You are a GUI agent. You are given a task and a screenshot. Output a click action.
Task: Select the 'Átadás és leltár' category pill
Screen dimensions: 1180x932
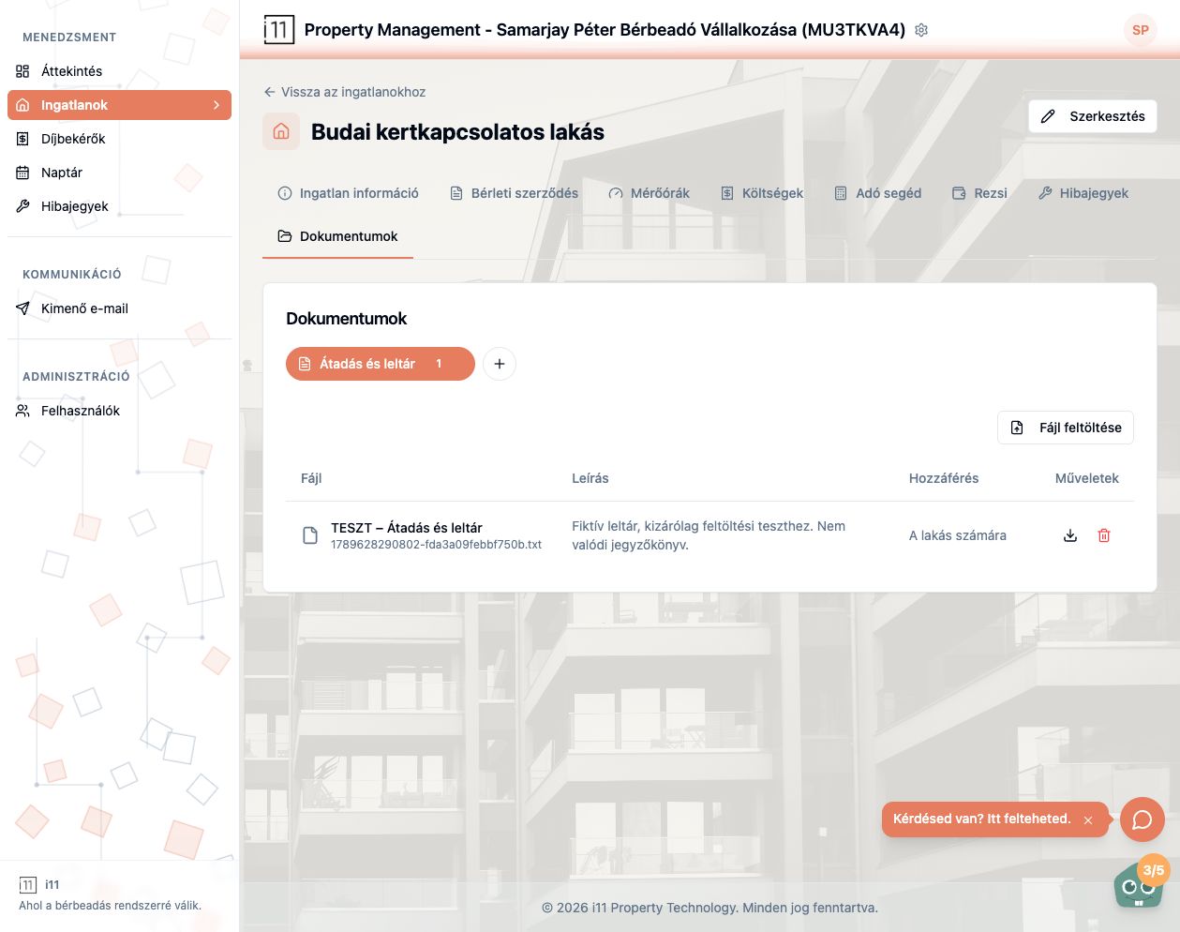(381, 364)
